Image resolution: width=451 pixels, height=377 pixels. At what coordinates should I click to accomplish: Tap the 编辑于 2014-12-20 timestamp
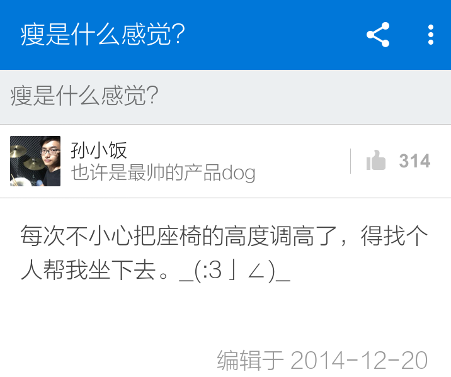(x=322, y=360)
